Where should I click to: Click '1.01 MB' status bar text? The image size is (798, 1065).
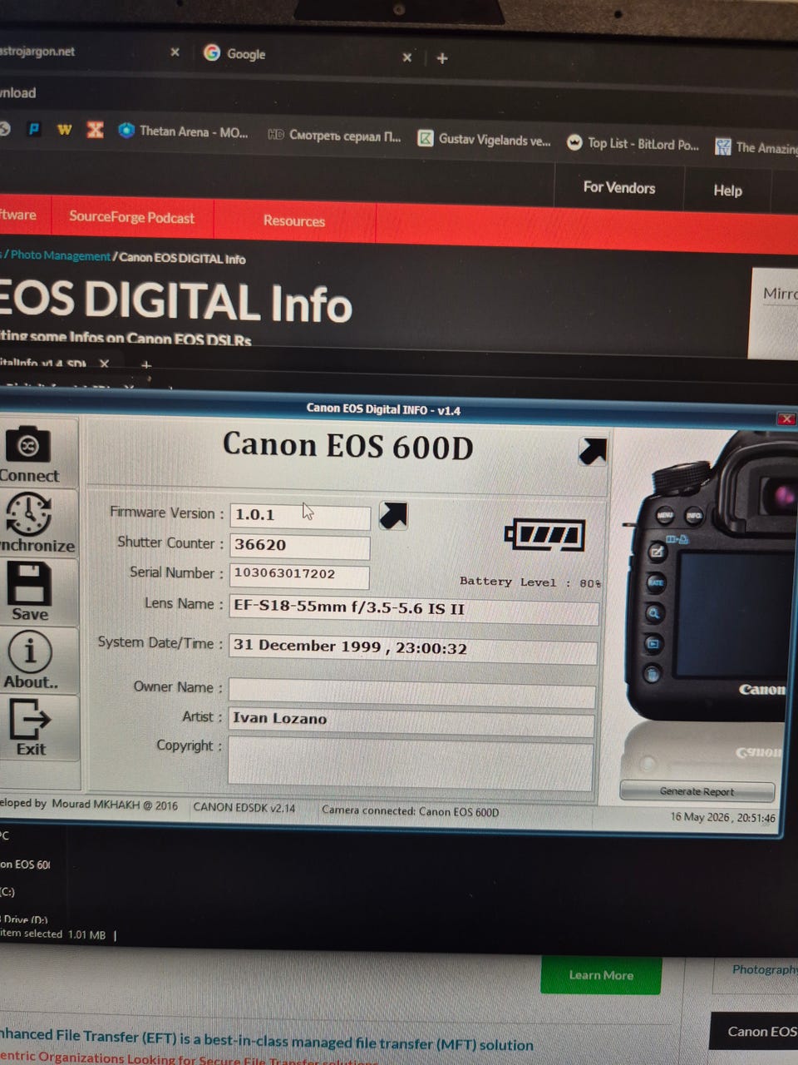pos(86,934)
